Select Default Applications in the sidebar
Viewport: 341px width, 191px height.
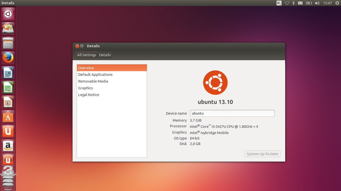(112, 75)
